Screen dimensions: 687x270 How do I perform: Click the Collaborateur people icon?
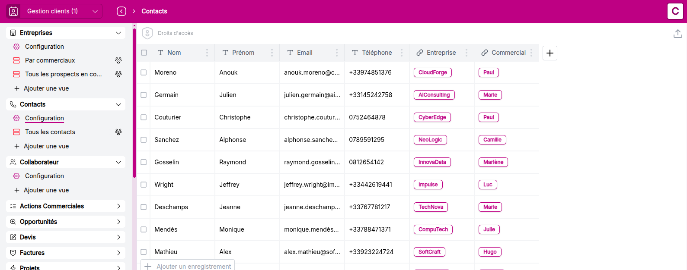13,162
